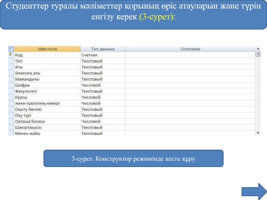Image resolution: width=267 pixels, height=200 pixels.
Task: Select the Тип данных column header
Action: pos(103,49)
